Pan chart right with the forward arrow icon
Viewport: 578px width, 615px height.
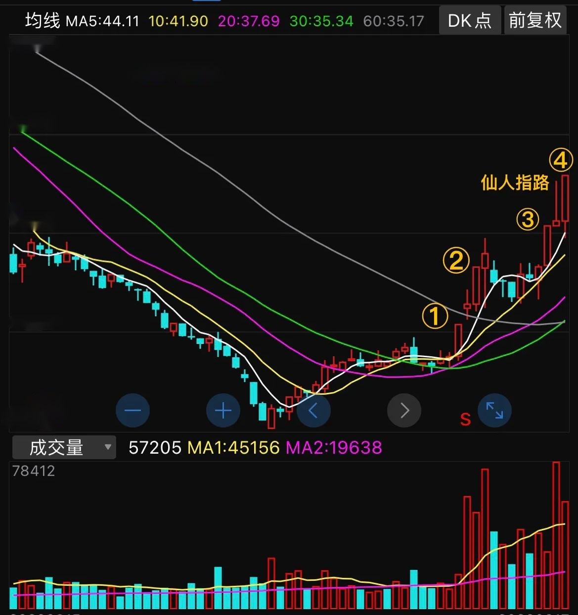pyautogui.click(x=404, y=410)
